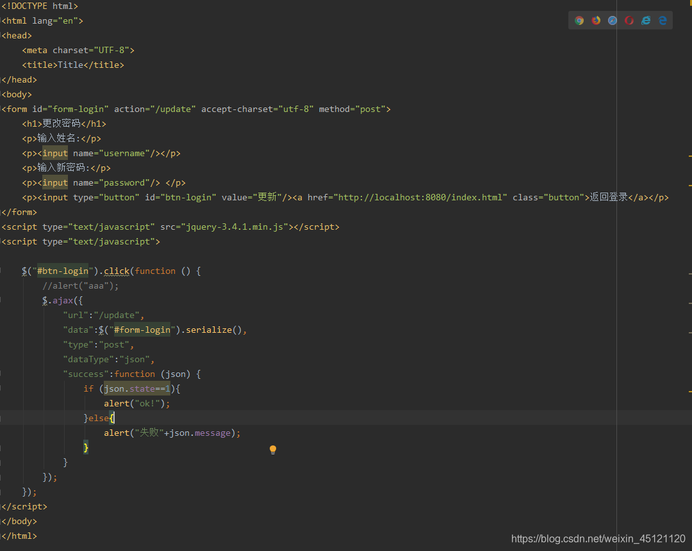
Task: Click the yellow lightbulb intention icon
Action: click(x=273, y=450)
